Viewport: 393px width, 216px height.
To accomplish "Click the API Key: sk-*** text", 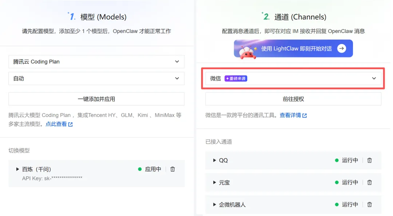I will tap(52, 178).
